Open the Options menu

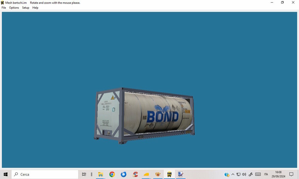click(14, 8)
